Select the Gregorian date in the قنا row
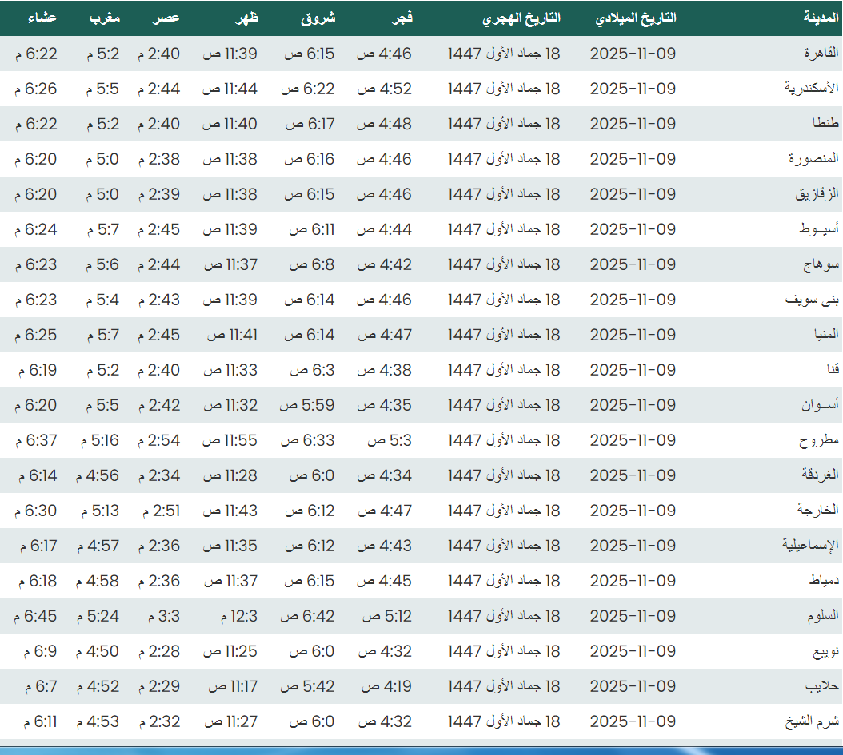Image resolution: width=843 pixels, height=755 pixels. tap(633, 370)
